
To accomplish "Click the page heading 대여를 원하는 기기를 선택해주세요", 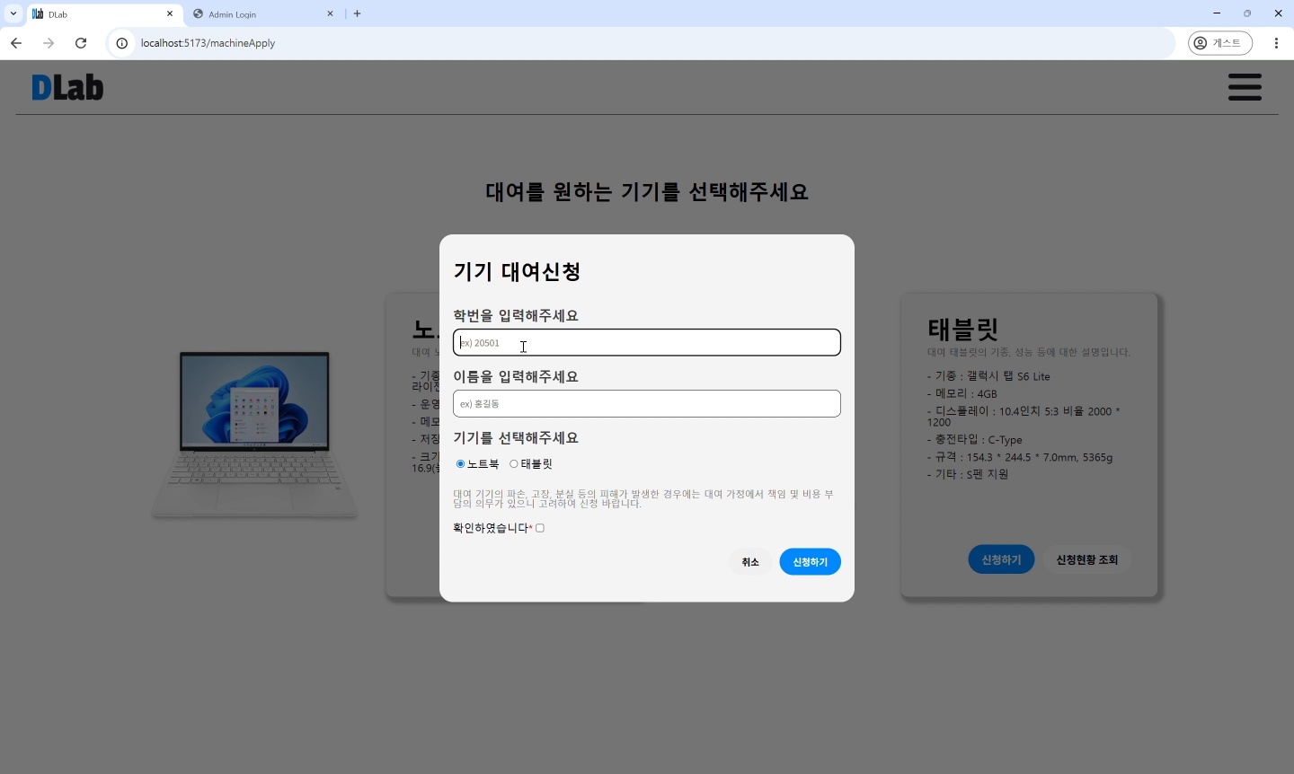I will click(647, 191).
